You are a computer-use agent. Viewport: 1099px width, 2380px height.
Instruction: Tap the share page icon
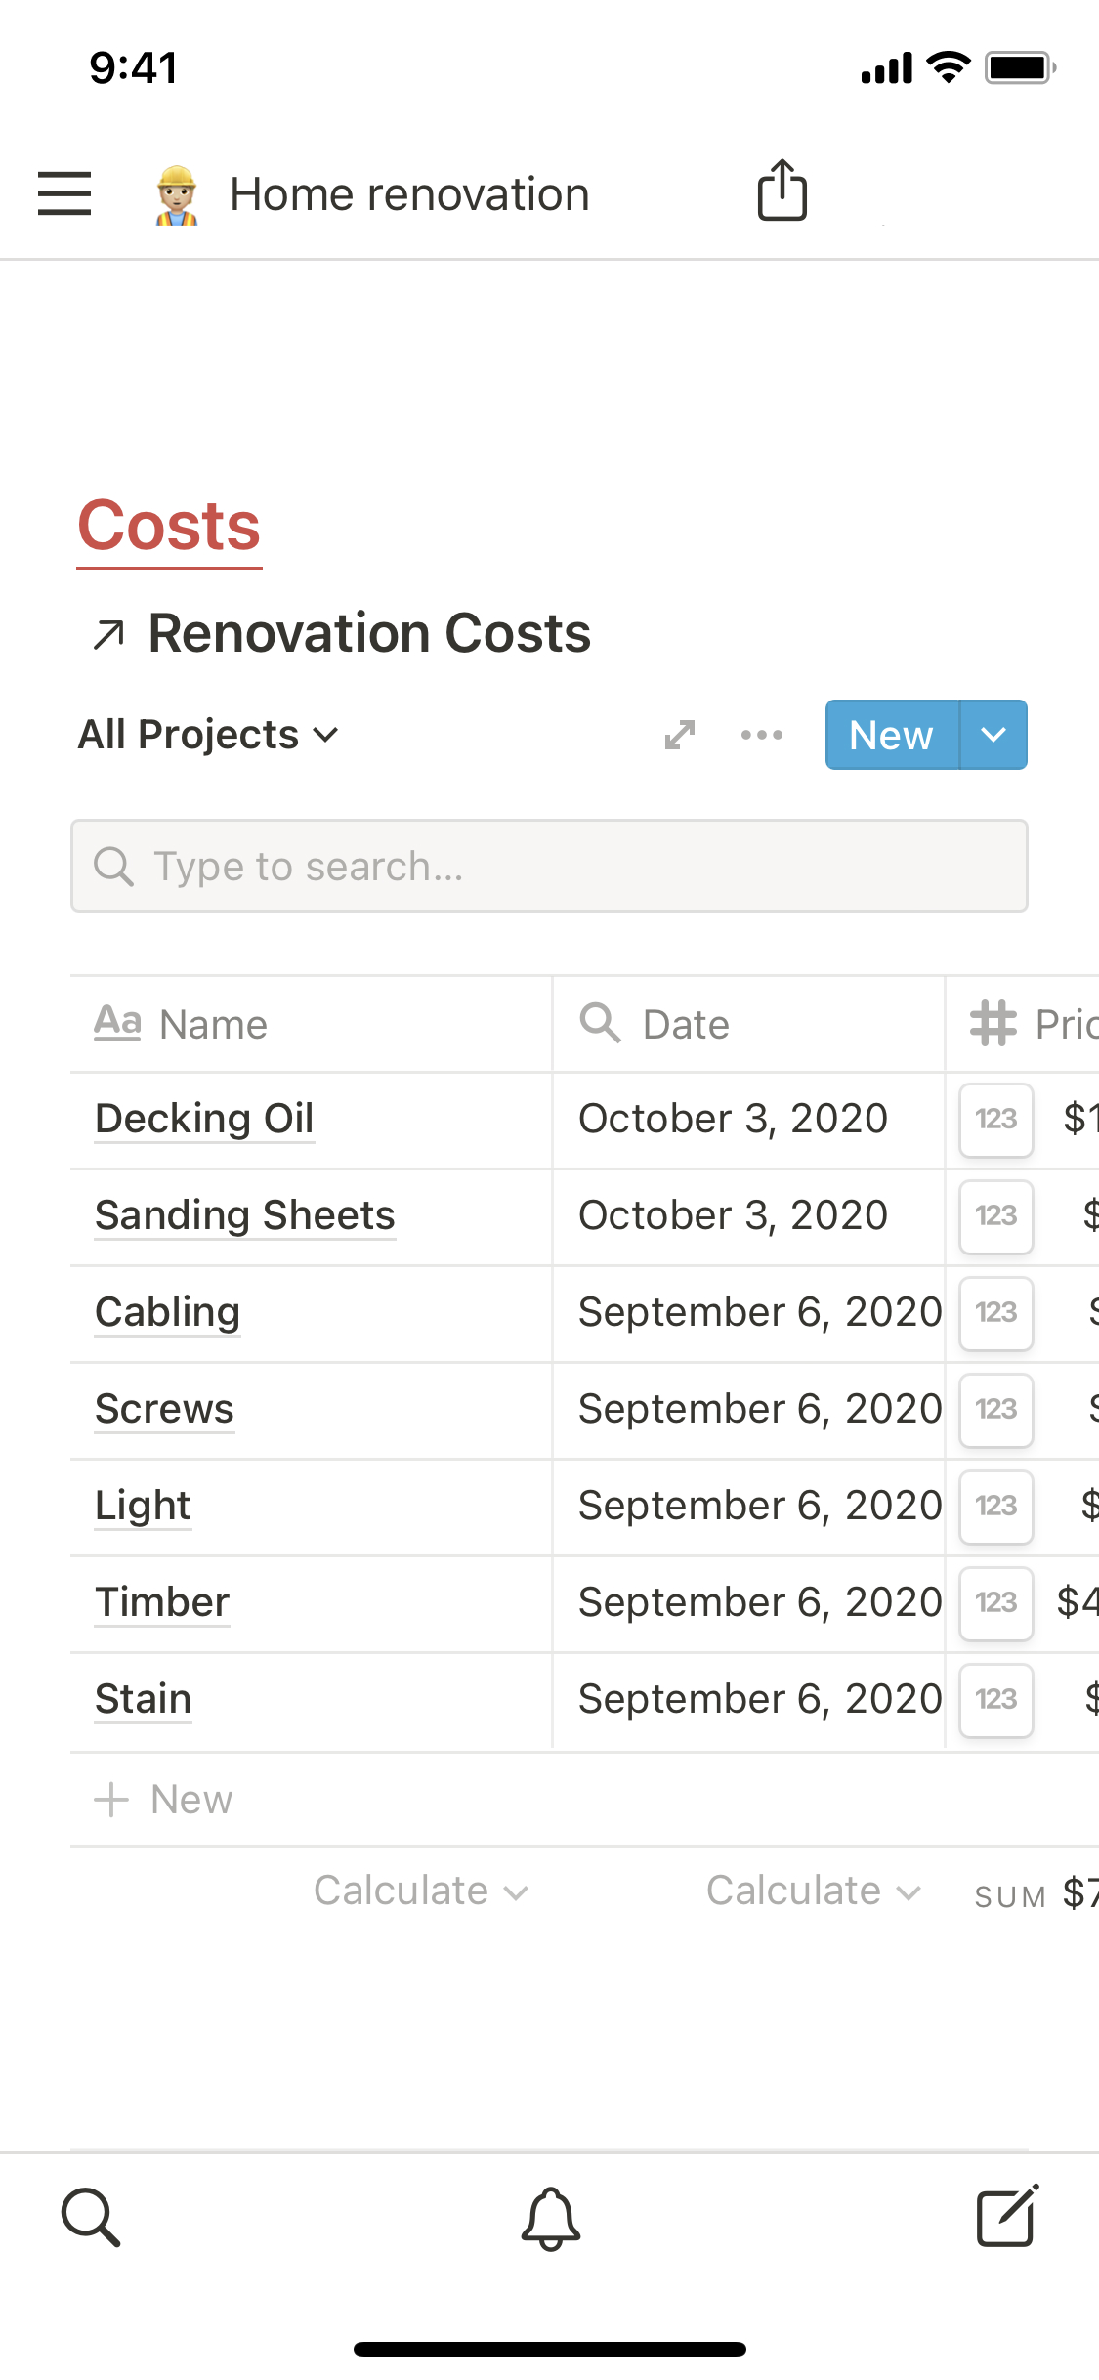click(782, 191)
